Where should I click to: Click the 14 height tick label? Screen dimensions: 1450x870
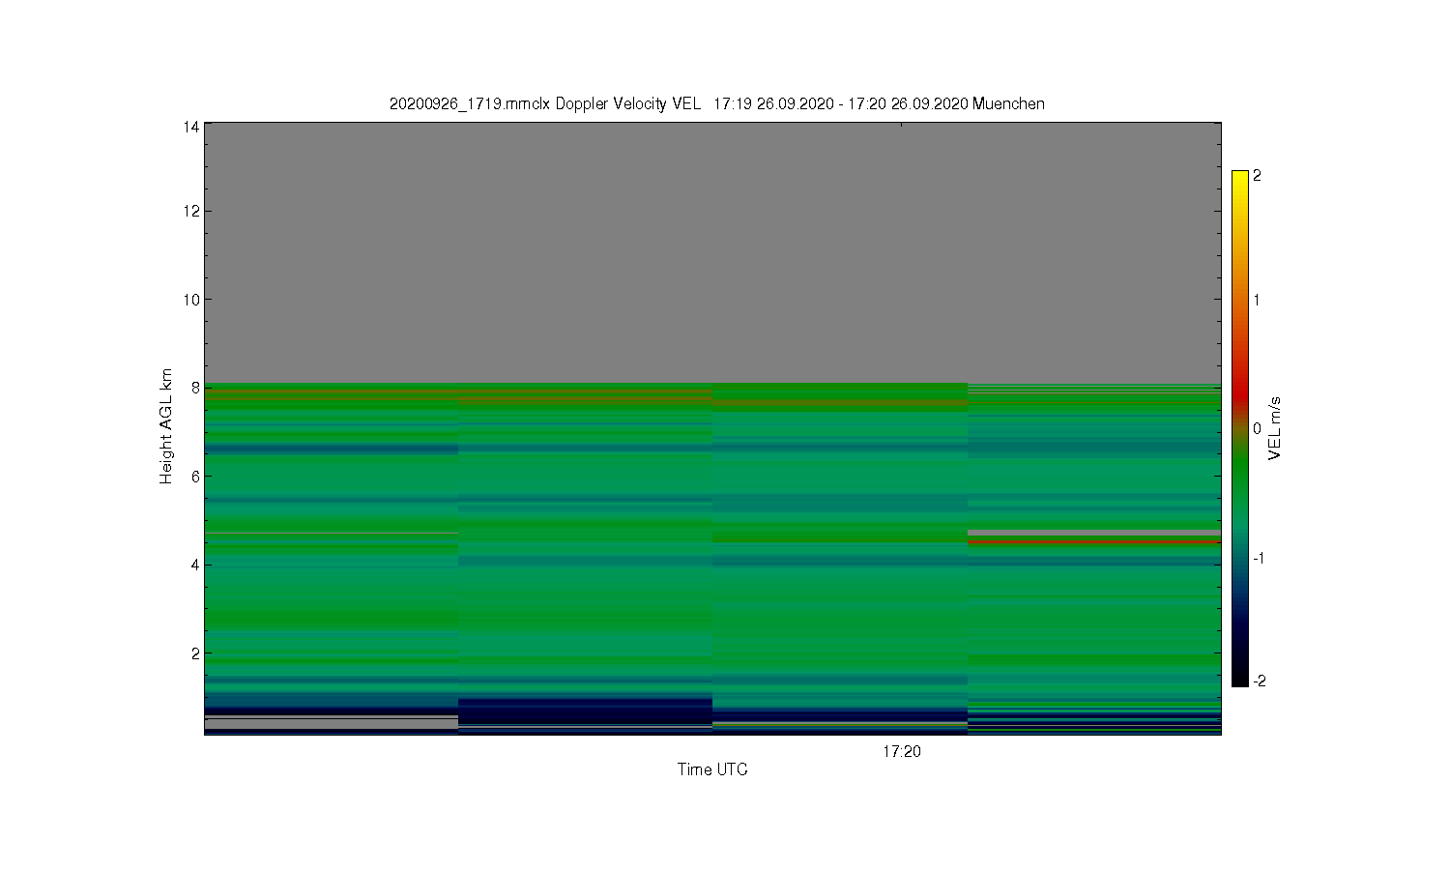pos(191,127)
